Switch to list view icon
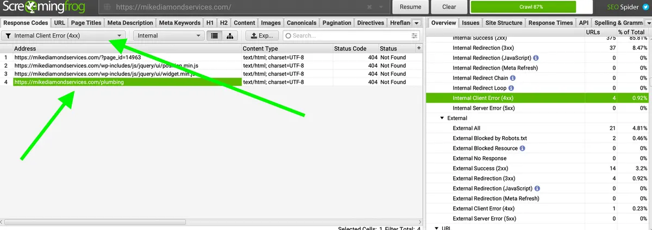The image size is (652, 230). click(215, 36)
